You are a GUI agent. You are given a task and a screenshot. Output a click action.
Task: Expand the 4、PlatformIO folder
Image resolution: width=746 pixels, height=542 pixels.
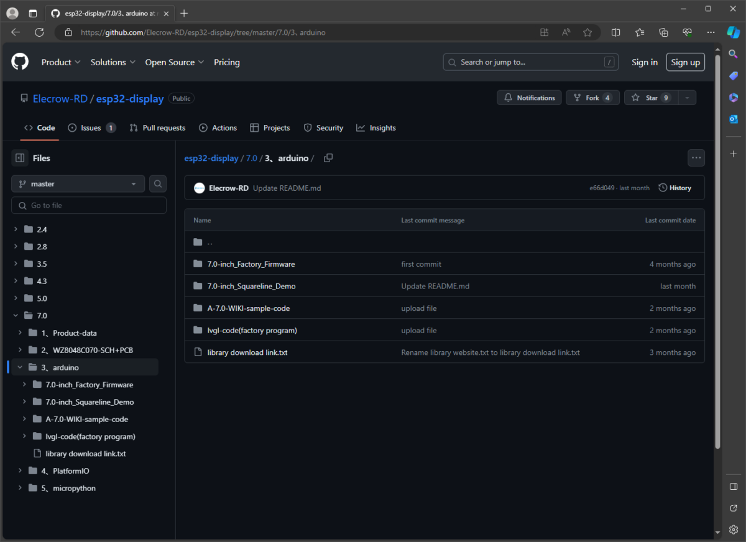[20, 471]
